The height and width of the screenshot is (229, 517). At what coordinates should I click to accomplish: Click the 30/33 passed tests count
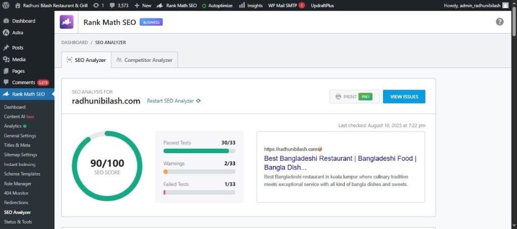(228, 142)
